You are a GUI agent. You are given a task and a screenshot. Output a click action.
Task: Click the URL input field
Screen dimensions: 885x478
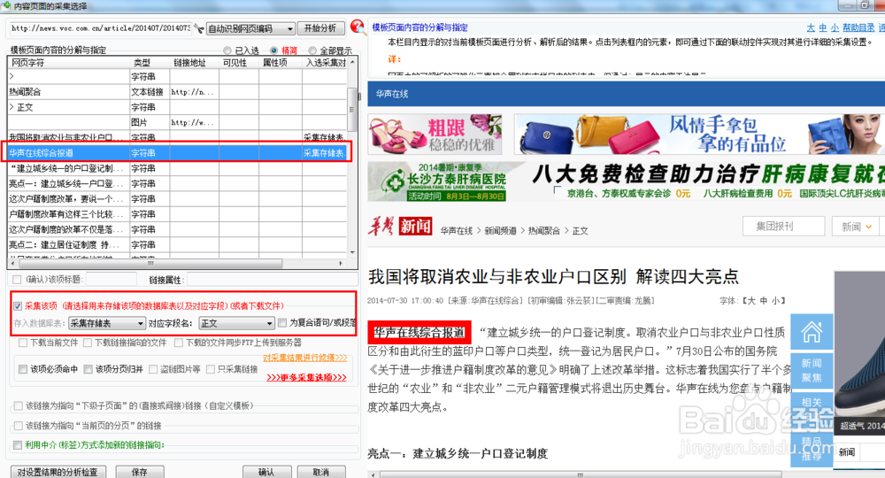(101, 28)
